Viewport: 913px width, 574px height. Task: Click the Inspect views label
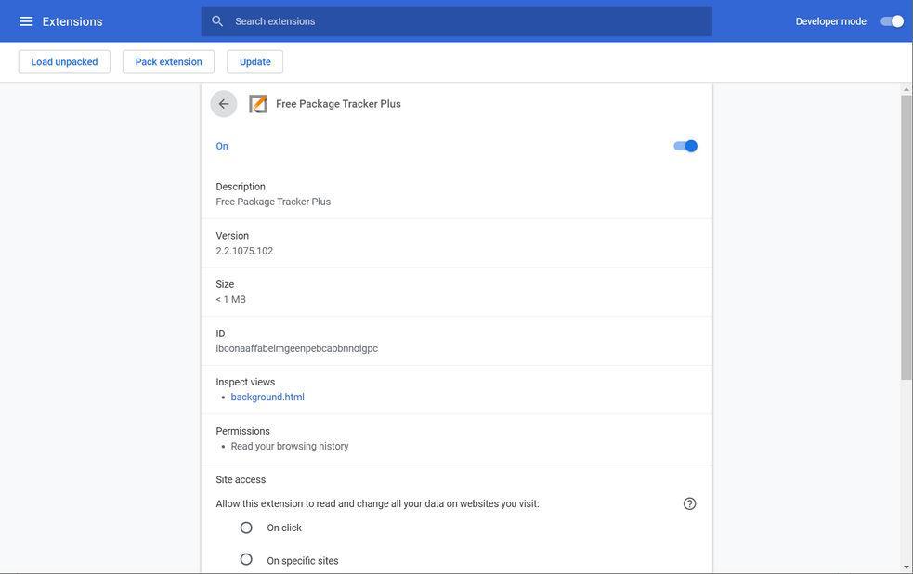[x=245, y=382]
